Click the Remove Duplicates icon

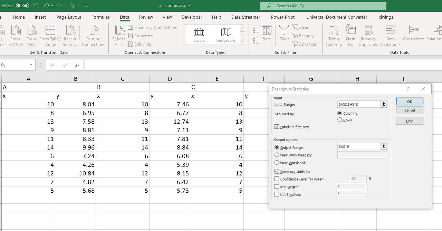tap(368, 30)
